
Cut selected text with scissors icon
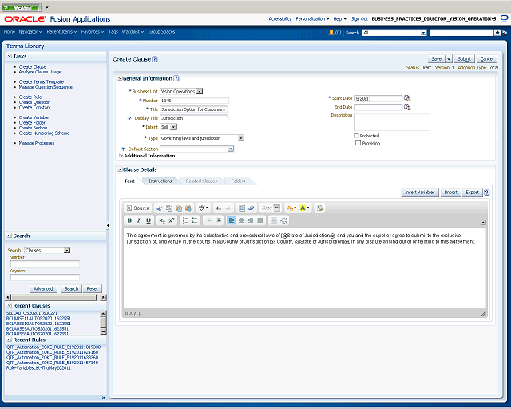(x=160, y=208)
